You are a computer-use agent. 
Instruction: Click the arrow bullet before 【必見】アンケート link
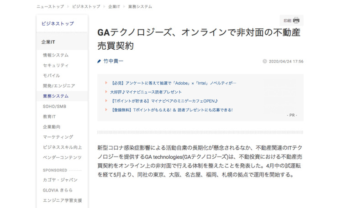[106, 83]
